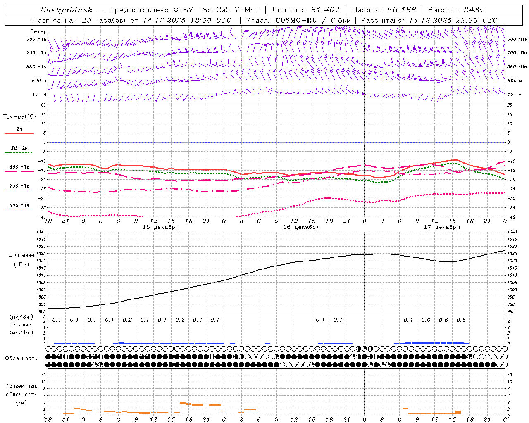Click the 'Долгота: 61.407' longitude value

306,10
